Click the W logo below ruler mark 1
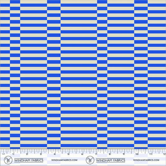The width and height of the screenshot is (166, 166). coord(8,160)
